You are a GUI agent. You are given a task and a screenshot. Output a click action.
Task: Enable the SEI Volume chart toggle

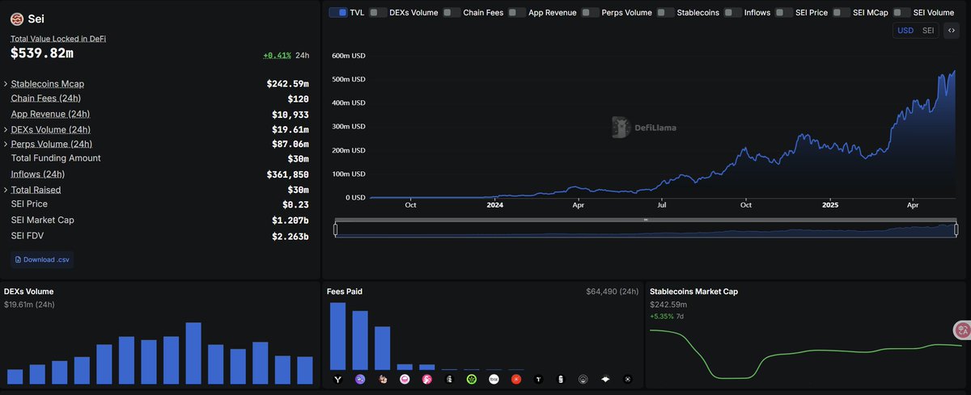point(901,13)
